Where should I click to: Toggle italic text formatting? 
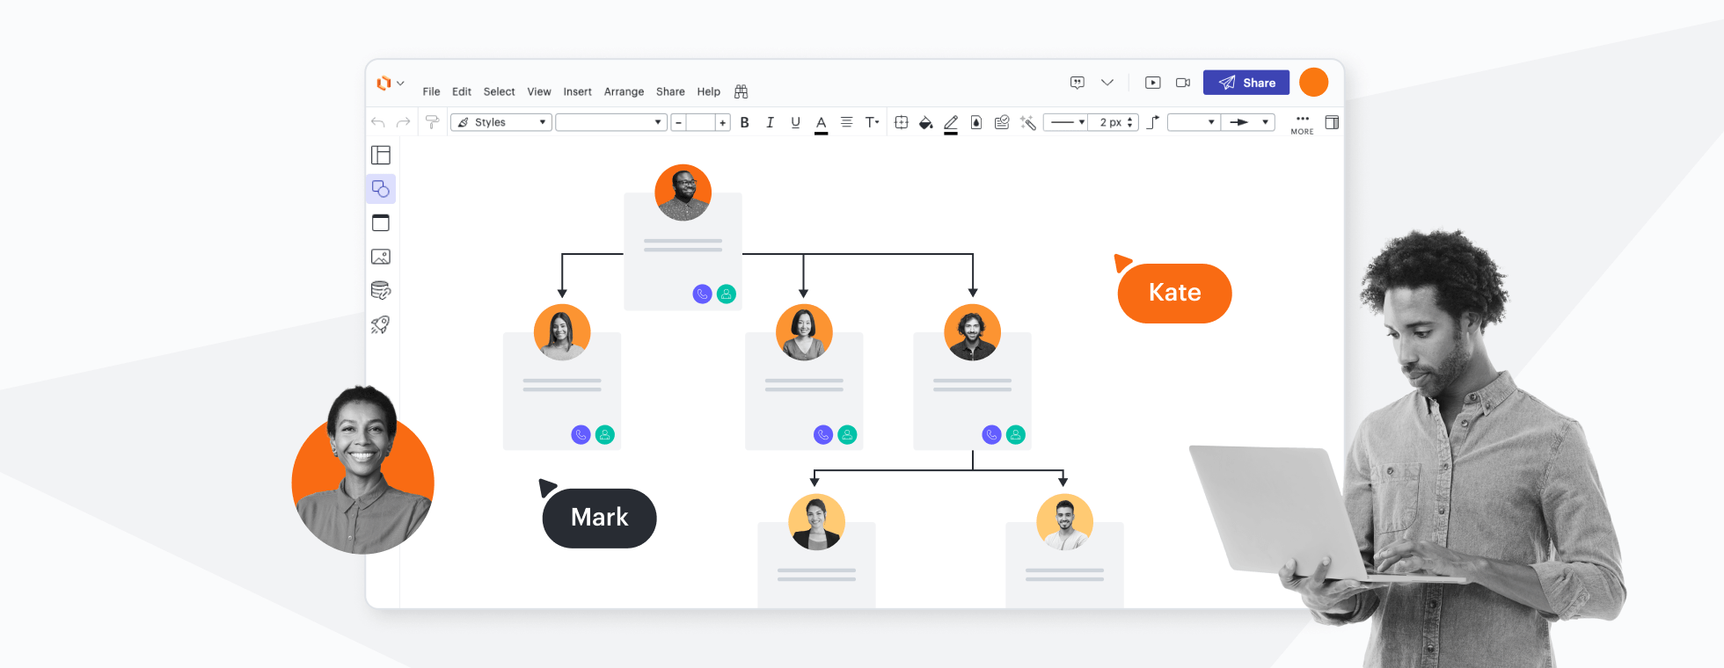pos(770,123)
